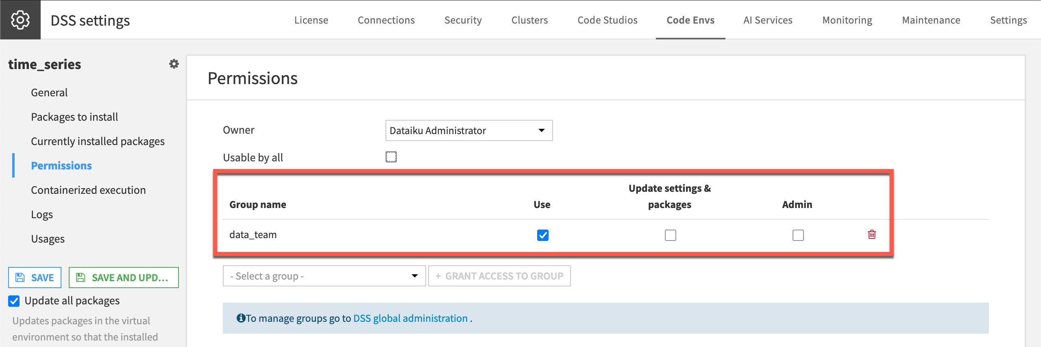Click the DSS settings gear icon
Image resolution: width=1041 pixels, height=347 pixels.
pos(20,20)
